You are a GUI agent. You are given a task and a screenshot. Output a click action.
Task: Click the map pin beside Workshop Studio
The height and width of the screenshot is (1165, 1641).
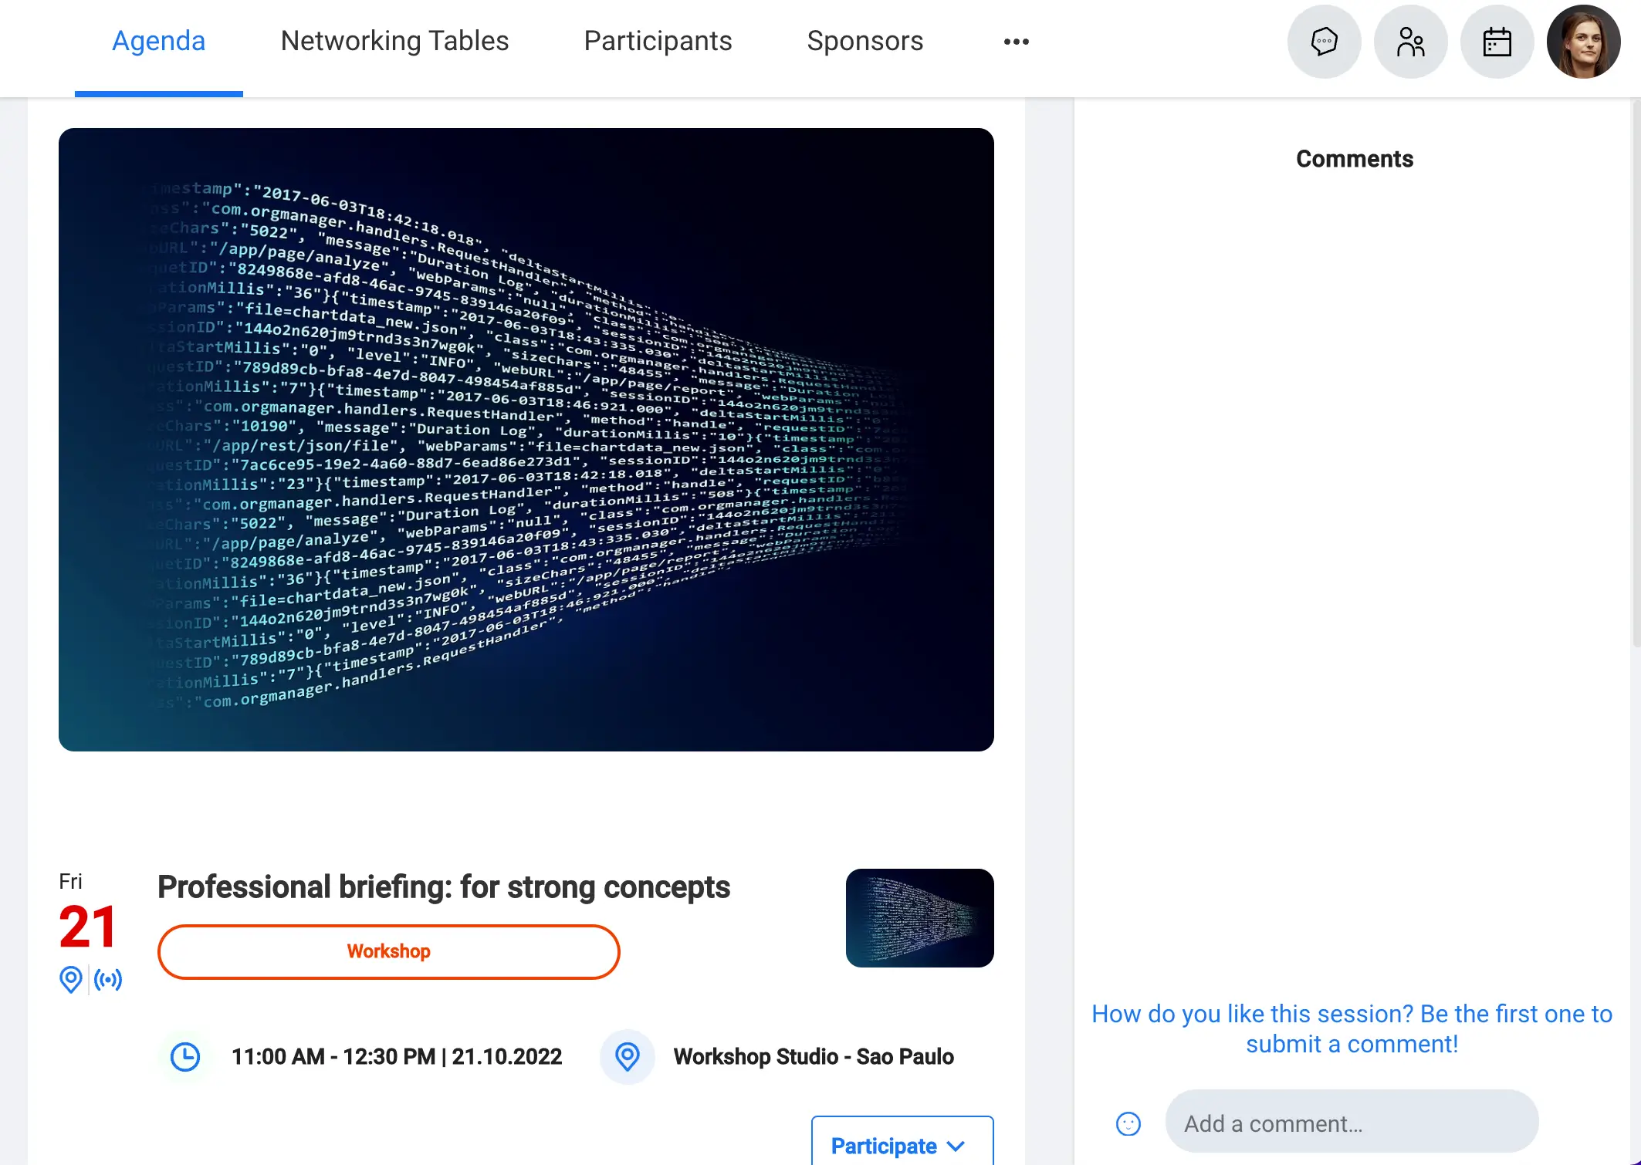coord(628,1057)
